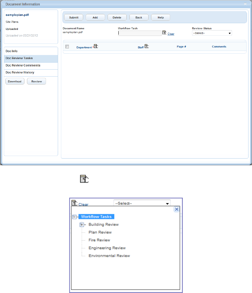The width and height of the screenshot is (252, 293).
Task: Close the Workflow Tasks popup with X
Action: point(176,209)
